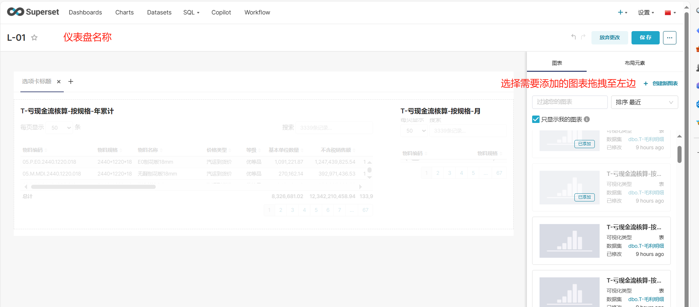Sort by 物料名称 column header

pos(150,150)
